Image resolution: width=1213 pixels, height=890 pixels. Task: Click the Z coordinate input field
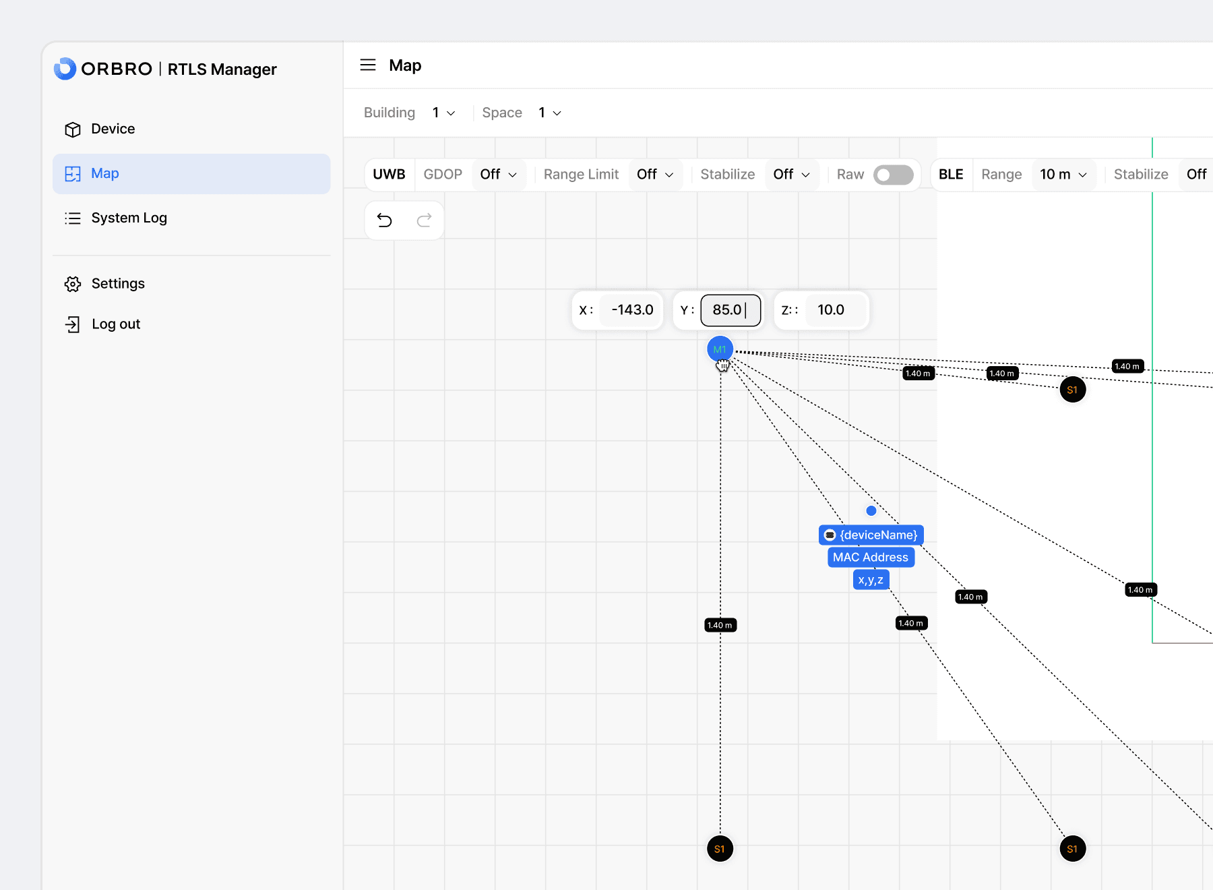(834, 310)
